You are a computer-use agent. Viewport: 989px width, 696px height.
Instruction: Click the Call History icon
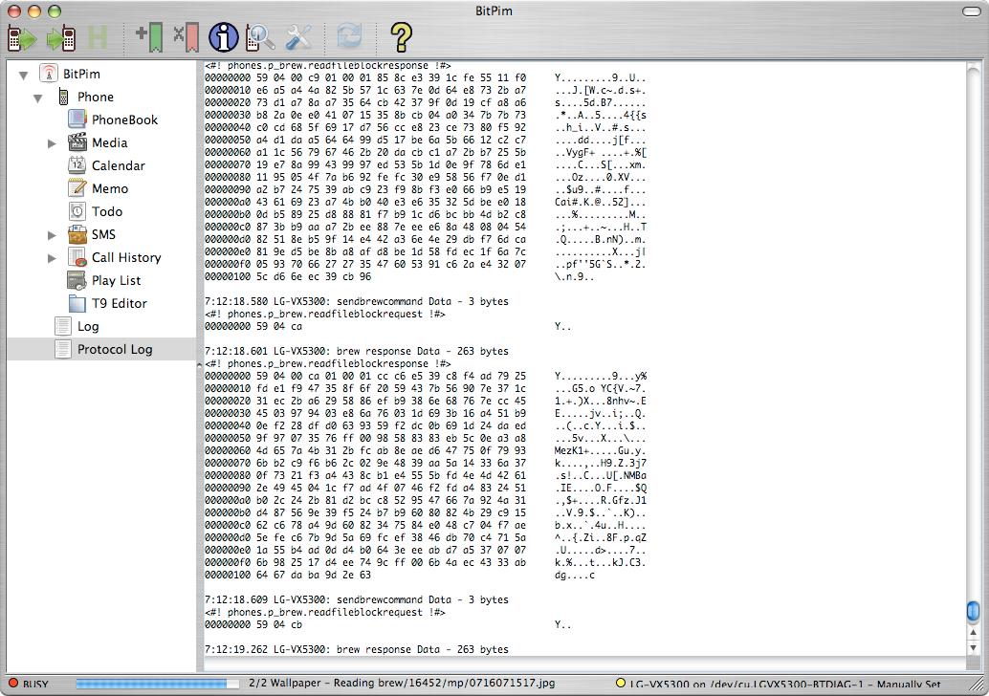coord(77,257)
